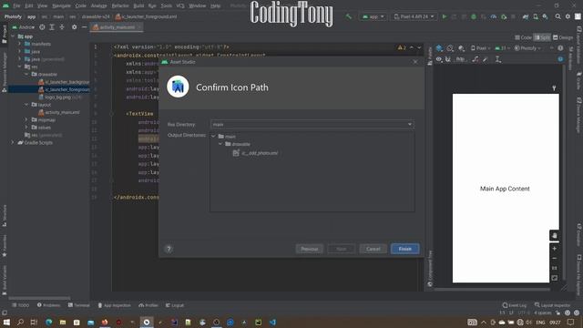Viewport: 583px width, 328px height.
Task: Expand the mipmap folder
Action: [x=26, y=119]
